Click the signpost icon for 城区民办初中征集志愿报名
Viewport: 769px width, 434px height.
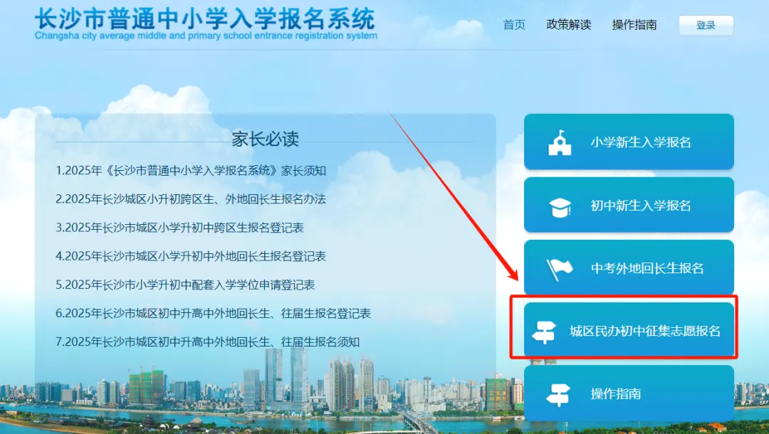(x=544, y=332)
